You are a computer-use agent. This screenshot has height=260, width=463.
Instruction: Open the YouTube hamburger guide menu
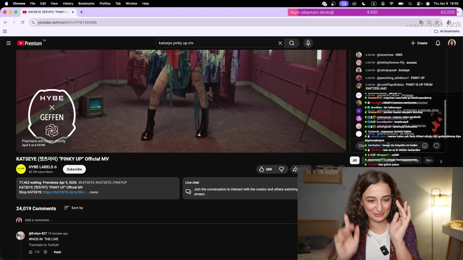(9, 43)
